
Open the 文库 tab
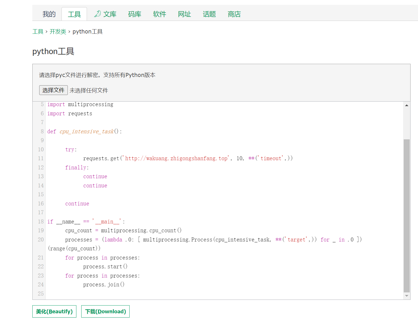[110, 14]
